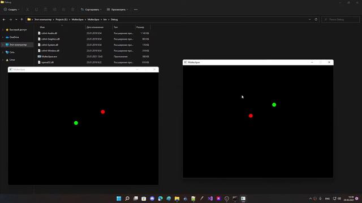Open the Сортировать (Sort) dropdown

point(91,10)
